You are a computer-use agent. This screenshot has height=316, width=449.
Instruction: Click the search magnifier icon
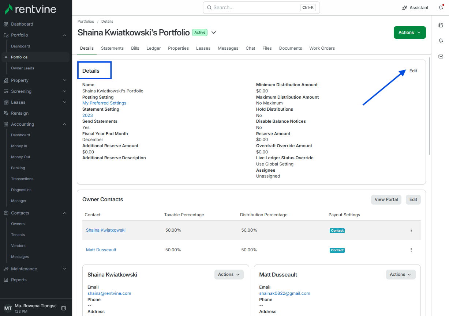coord(209,8)
